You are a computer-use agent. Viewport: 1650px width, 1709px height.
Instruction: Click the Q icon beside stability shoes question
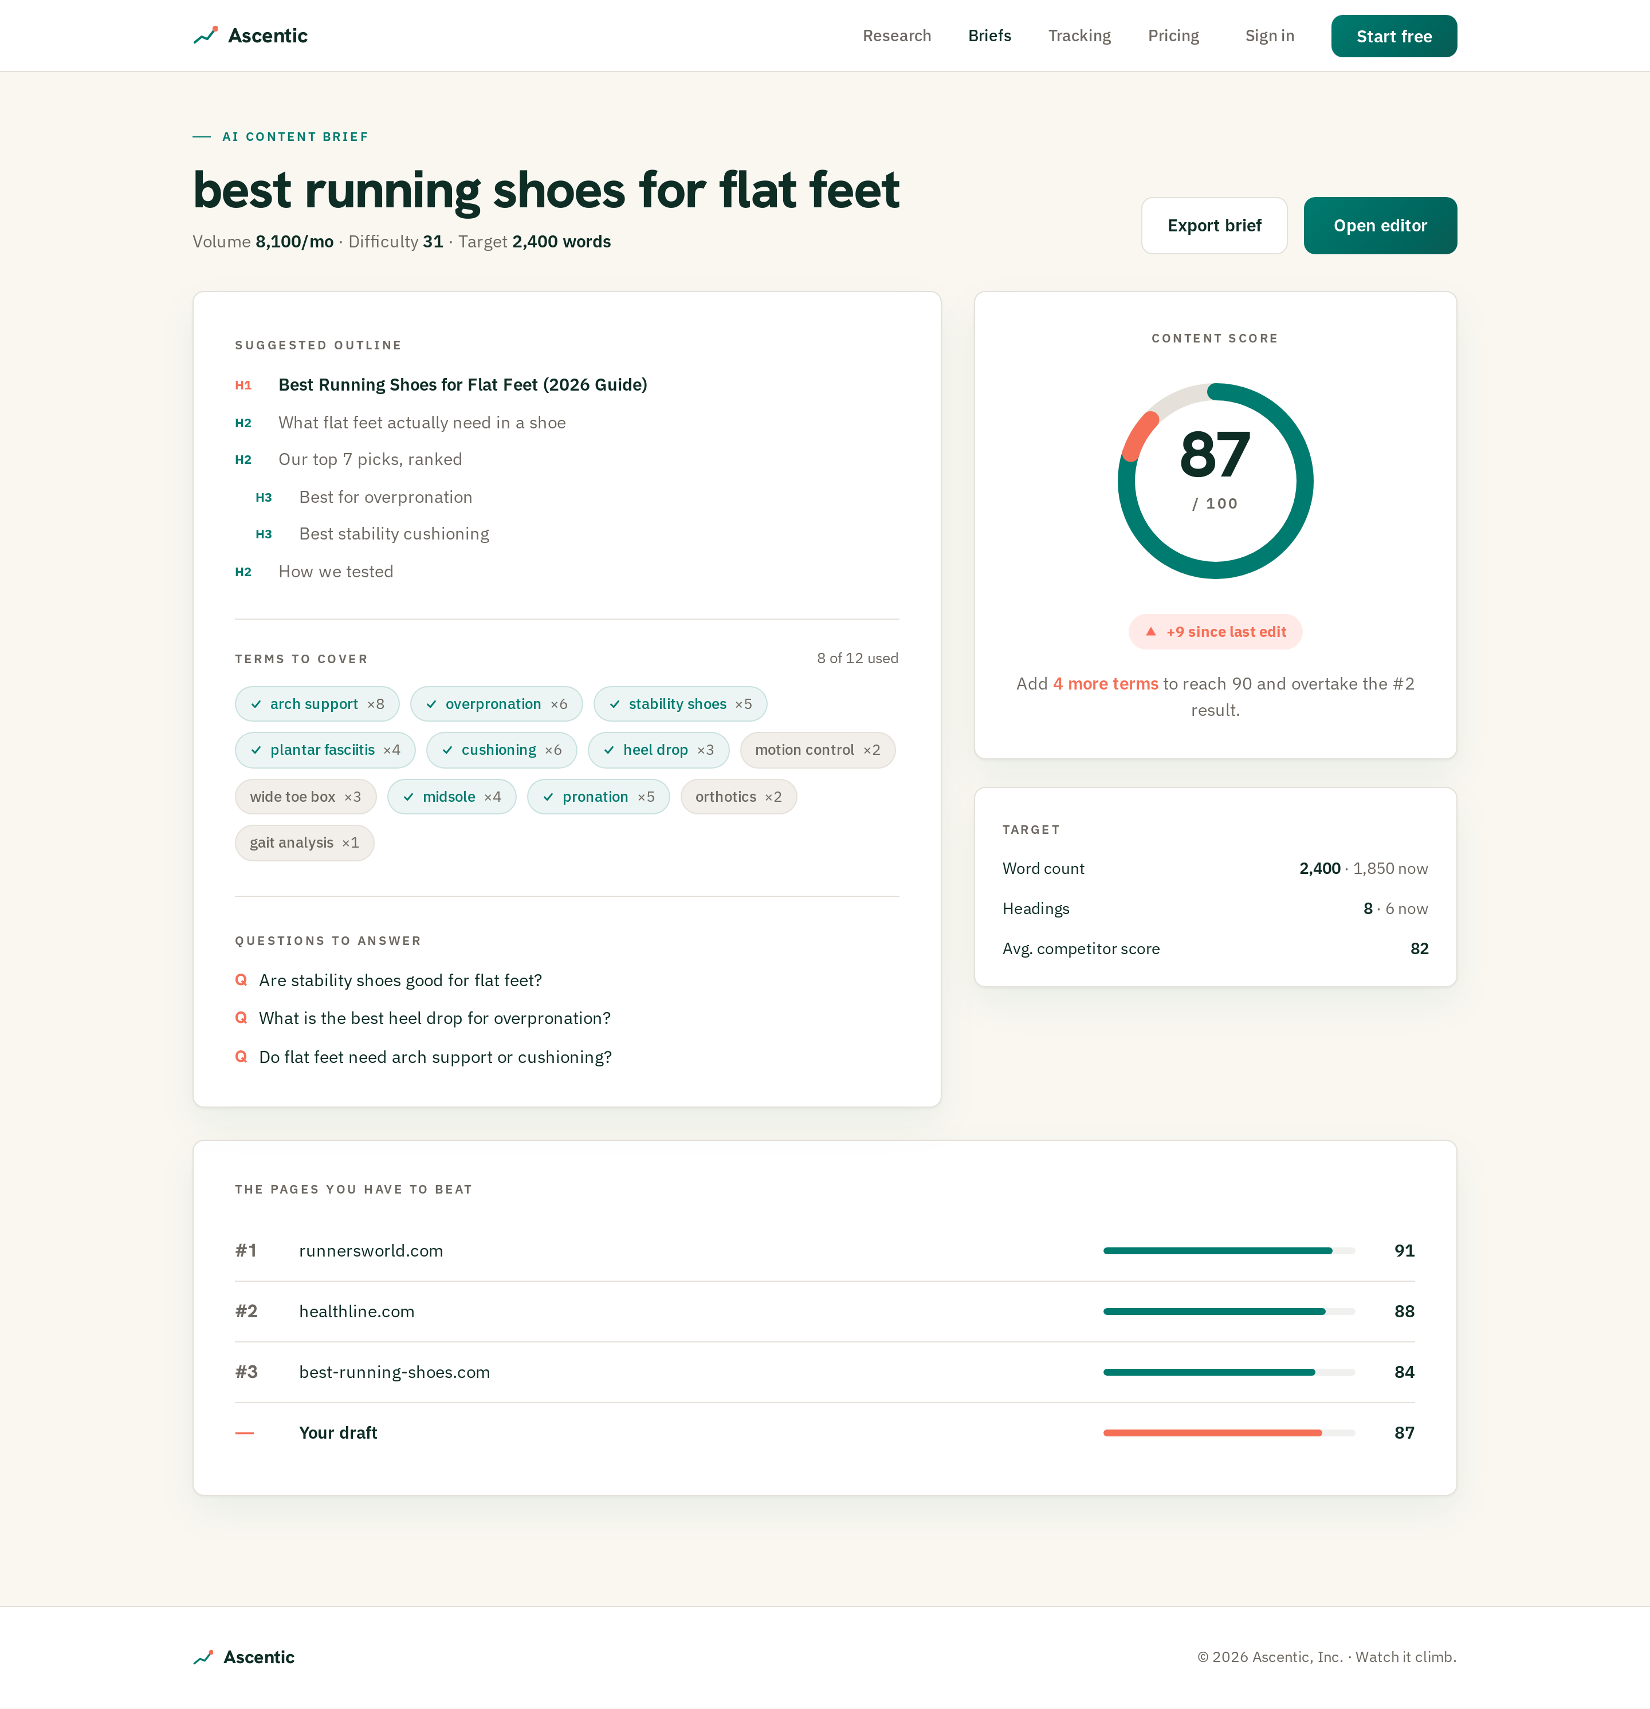click(242, 980)
